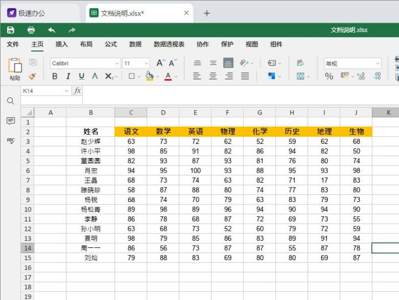Open the 协作 tab
This screenshot has width=399, height=300.
203,44
